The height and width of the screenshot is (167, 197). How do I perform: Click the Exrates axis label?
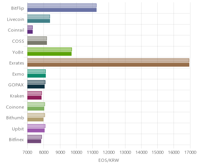17,63
